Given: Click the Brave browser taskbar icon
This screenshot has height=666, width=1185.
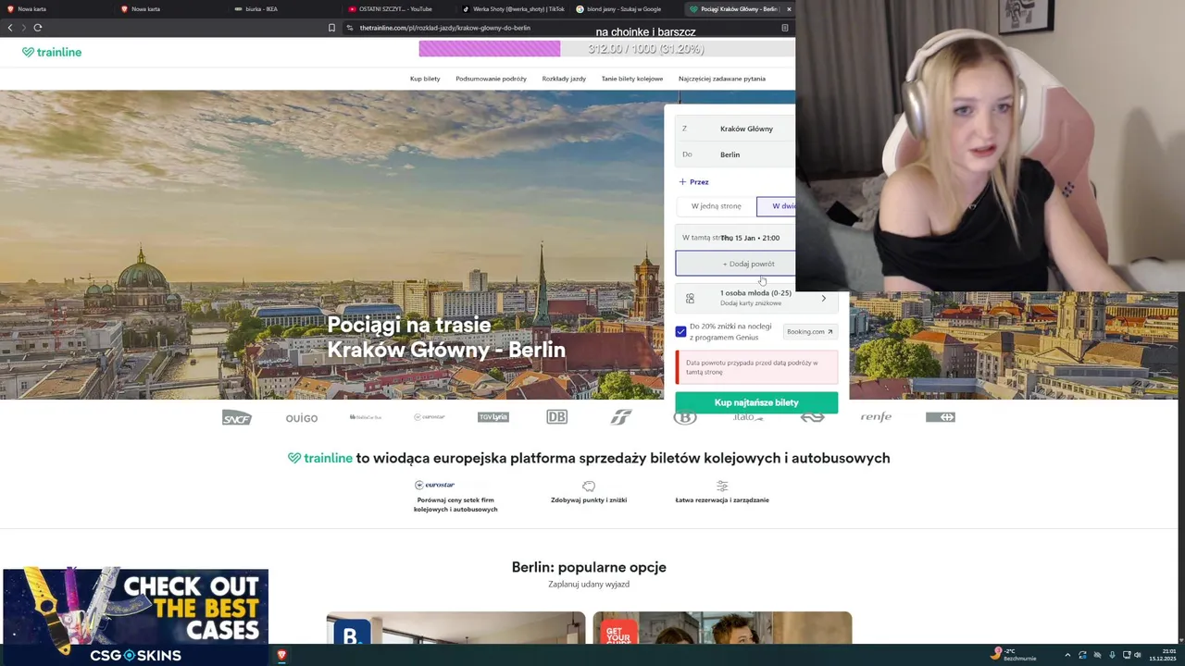Looking at the screenshot, I should [281, 655].
